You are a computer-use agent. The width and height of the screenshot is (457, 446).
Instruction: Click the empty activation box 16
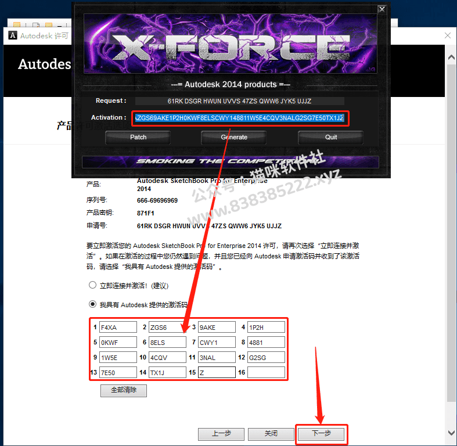tap(266, 373)
